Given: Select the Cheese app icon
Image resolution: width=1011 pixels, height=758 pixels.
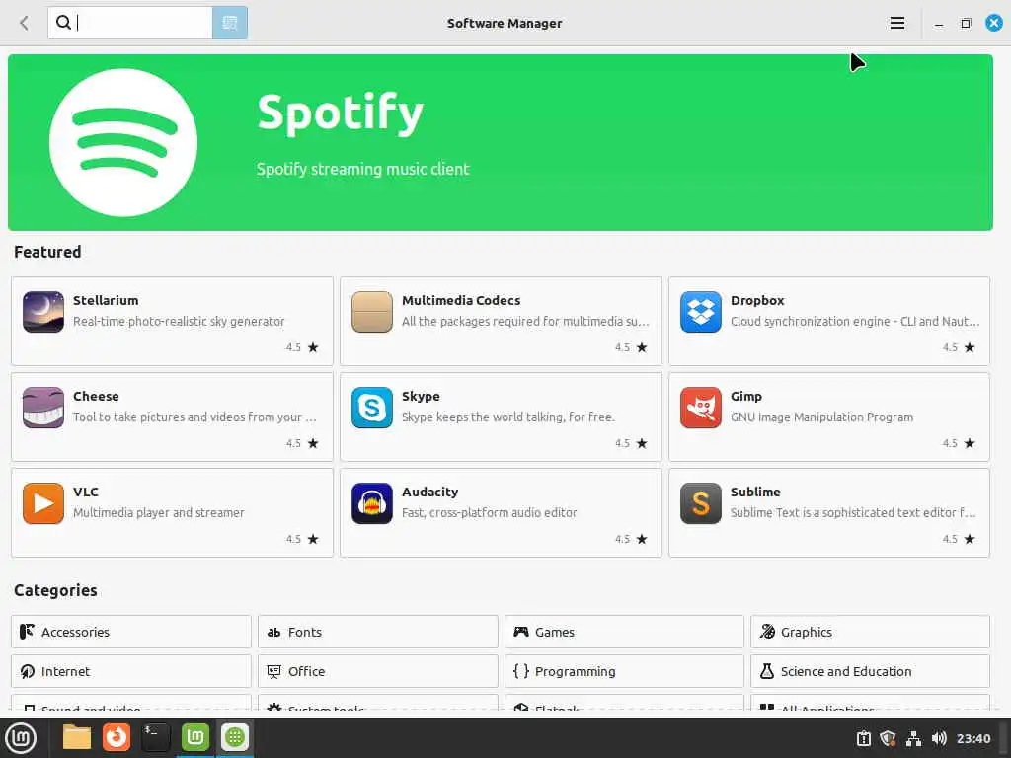Looking at the screenshot, I should tap(43, 408).
